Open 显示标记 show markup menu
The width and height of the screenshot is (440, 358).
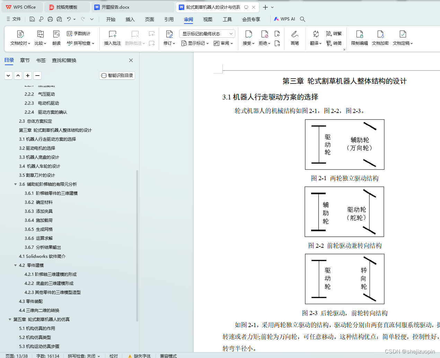(x=195, y=43)
